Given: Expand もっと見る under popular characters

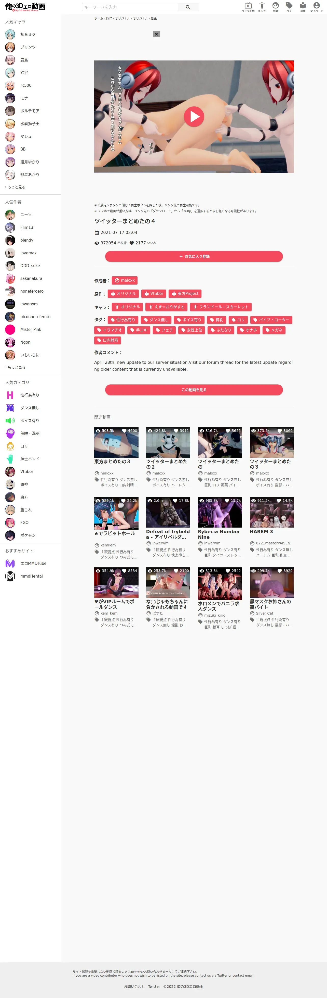Looking at the screenshot, I should [x=16, y=187].
